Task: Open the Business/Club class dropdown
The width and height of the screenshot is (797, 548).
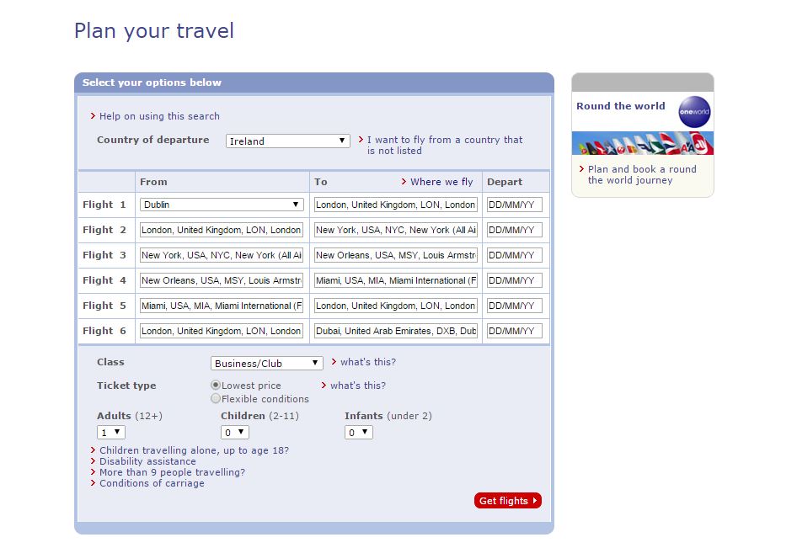Action: pos(266,364)
